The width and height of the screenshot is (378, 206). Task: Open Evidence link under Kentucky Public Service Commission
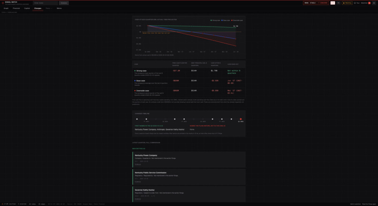point(138,182)
